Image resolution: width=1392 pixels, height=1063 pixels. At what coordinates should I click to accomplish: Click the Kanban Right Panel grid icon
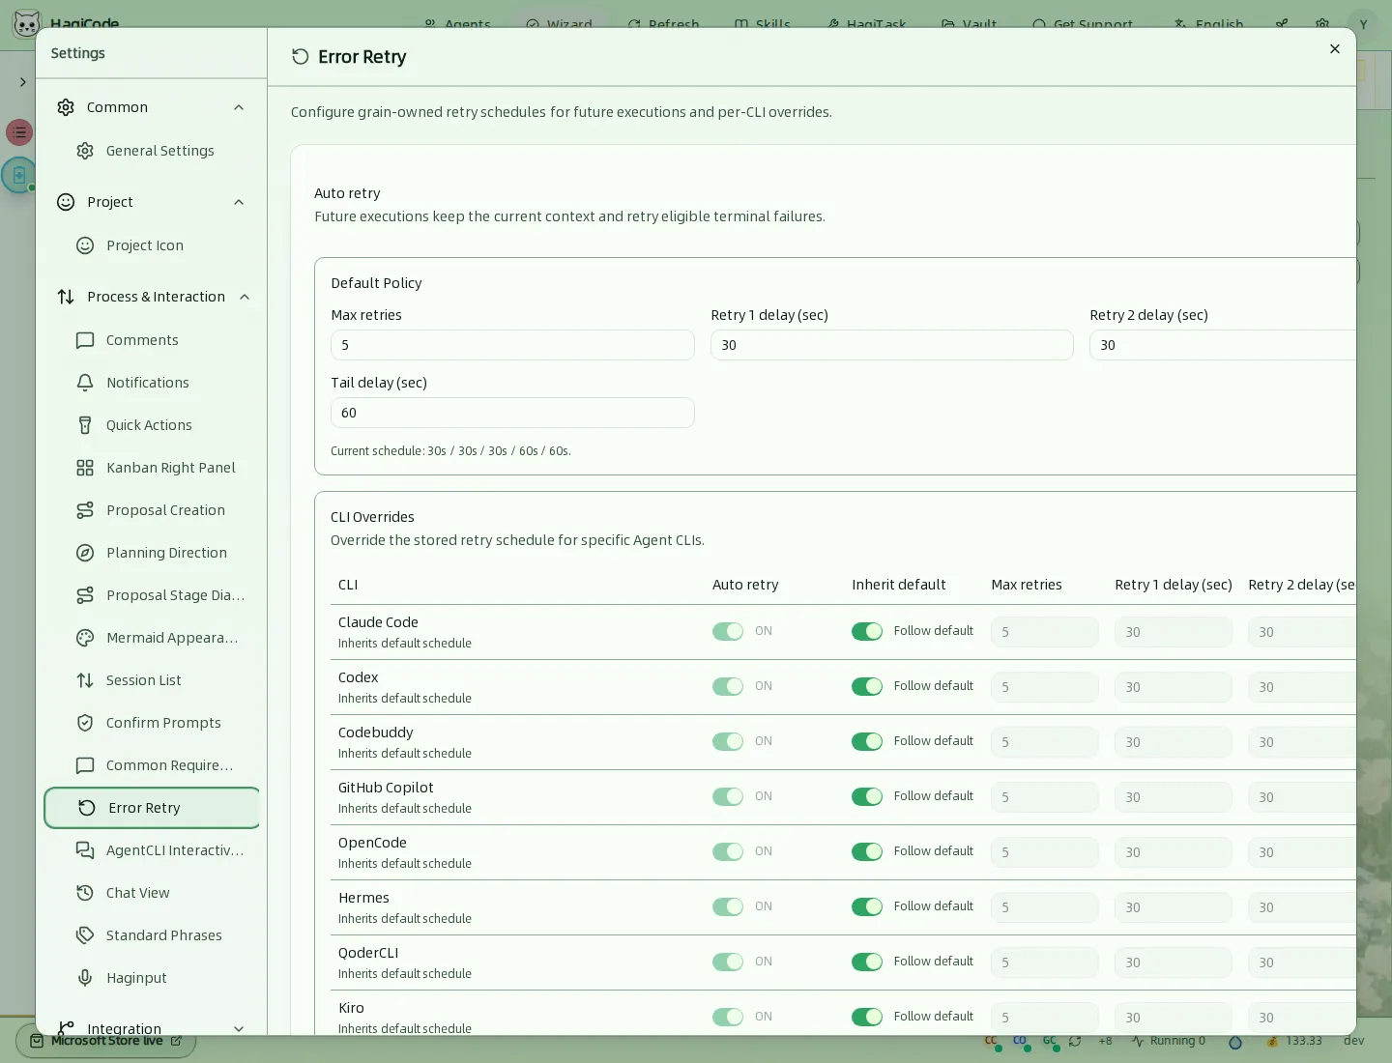tap(85, 468)
